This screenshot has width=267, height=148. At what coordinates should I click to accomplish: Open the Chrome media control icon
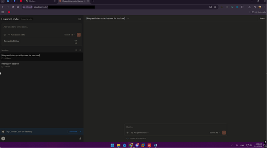pos(255,7)
